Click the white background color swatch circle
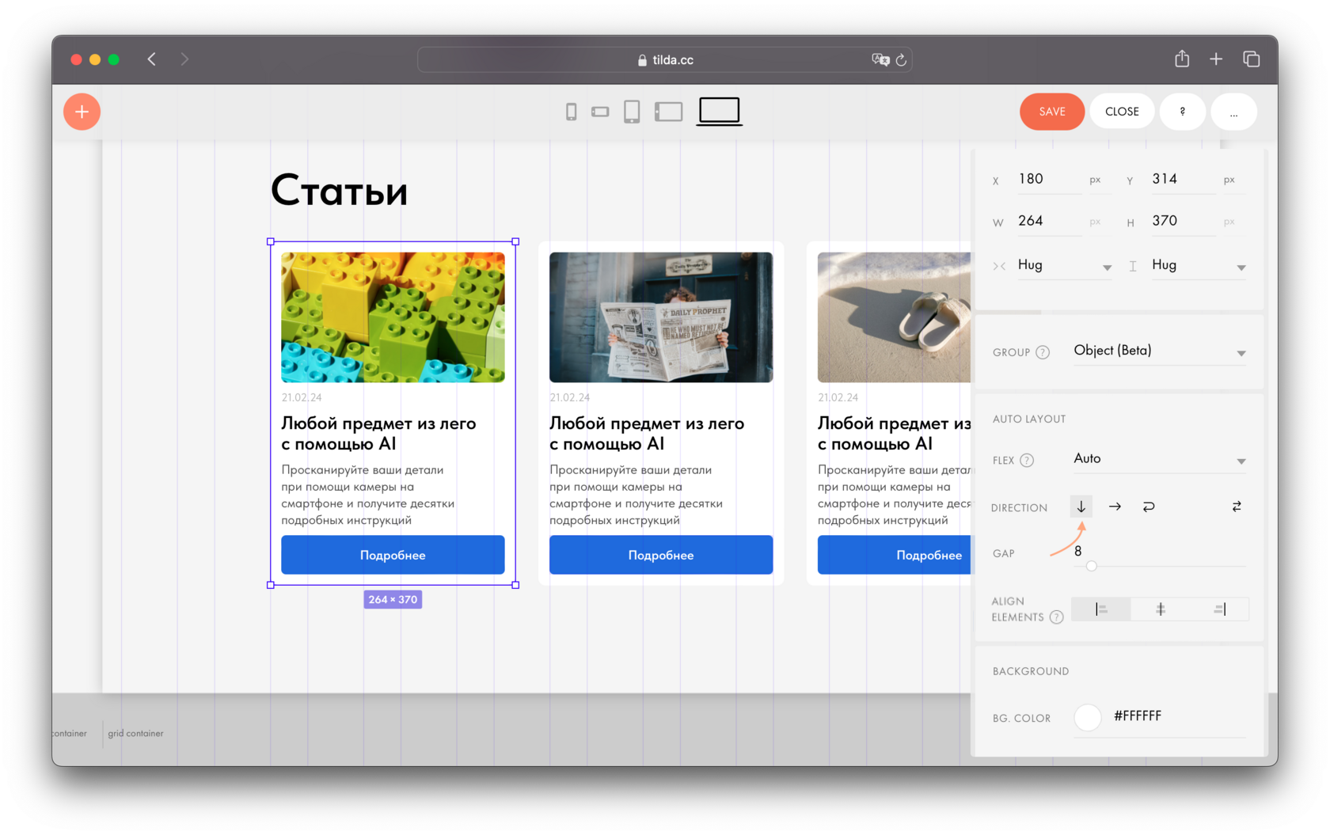 point(1088,717)
